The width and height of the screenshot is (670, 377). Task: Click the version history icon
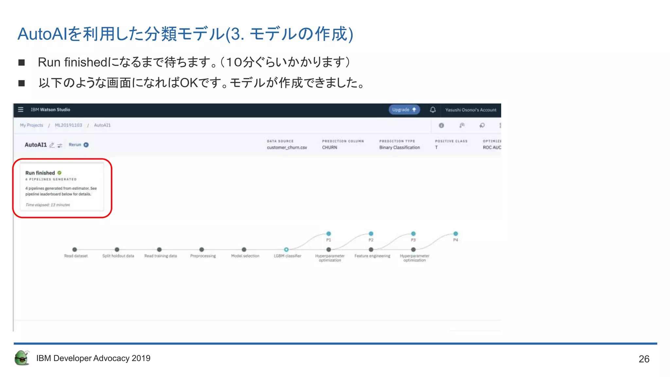coord(462,125)
